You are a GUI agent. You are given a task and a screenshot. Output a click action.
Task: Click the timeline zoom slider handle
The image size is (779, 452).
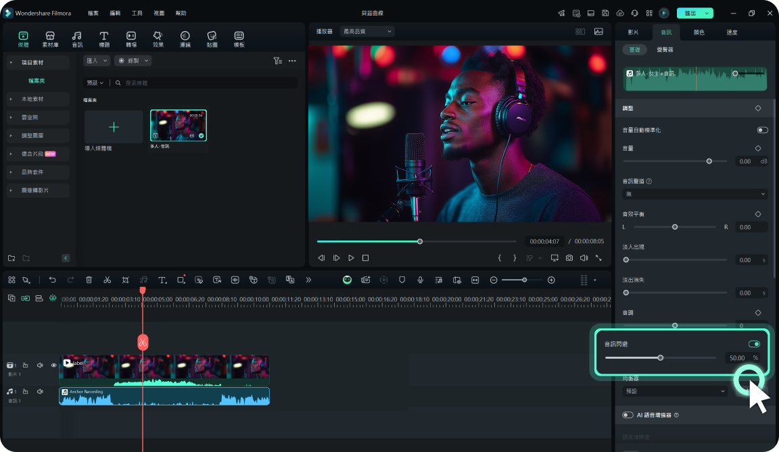(524, 280)
